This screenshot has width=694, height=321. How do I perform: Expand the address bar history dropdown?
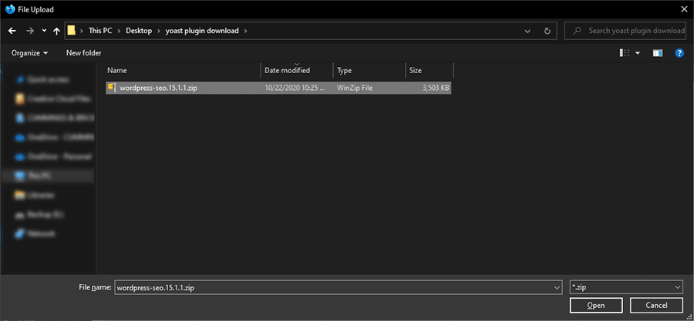pyautogui.click(x=527, y=31)
